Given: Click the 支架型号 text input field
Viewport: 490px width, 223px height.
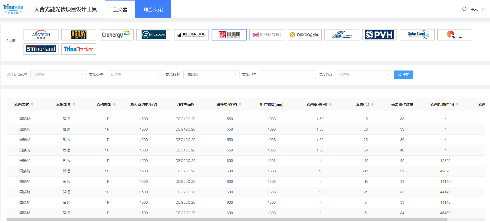Looking at the screenshot, I should click(x=288, y=75).
